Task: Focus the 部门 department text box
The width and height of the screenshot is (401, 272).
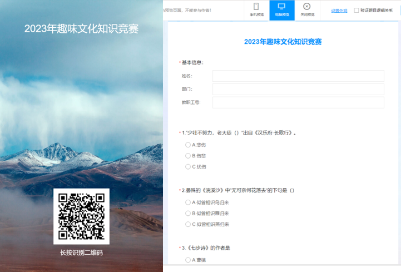Action: (x=298, y=89)
